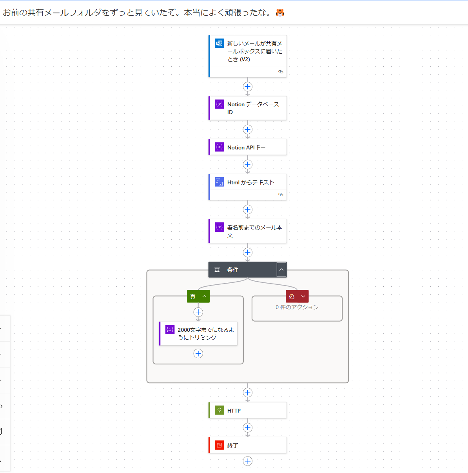468x473 pixels.
Task: Select the 2000文字までになるようにトリミング action
Action: [x=198, y=333]
